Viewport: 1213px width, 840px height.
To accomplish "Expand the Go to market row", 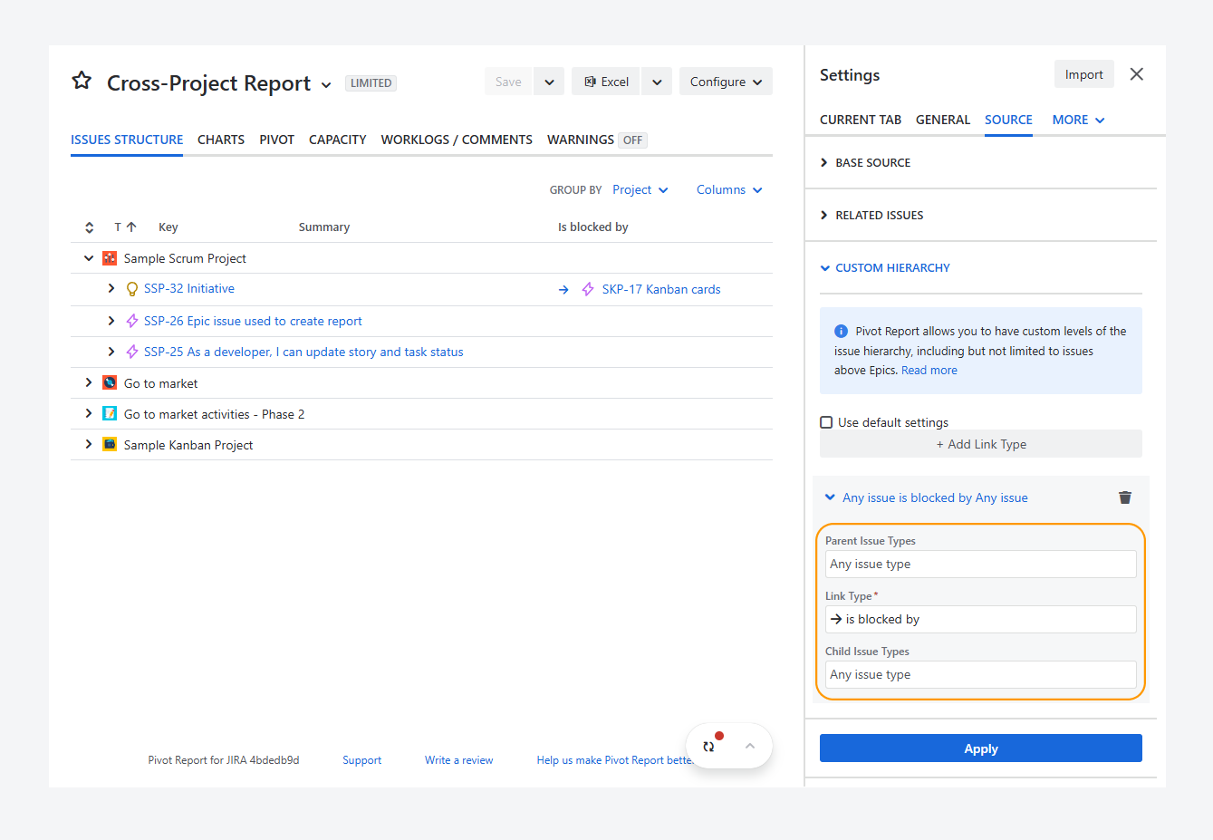I will click(89, 382).
